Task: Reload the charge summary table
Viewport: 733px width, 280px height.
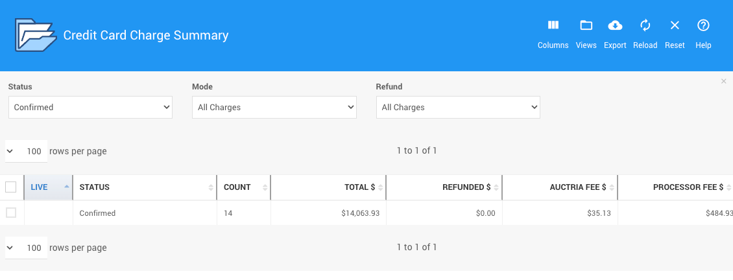Action: point(645,26)
